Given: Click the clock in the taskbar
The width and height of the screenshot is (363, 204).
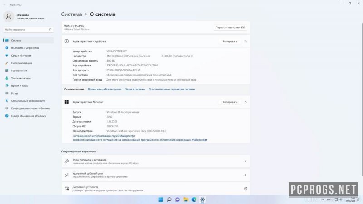Looking at the screenshot, I should coord(350,199).
